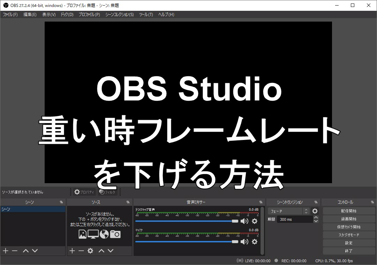Image resolution: width=377 pixels, height=265 pixels.
Task: Click the 300 ms duration field
Action: point(295,219)
